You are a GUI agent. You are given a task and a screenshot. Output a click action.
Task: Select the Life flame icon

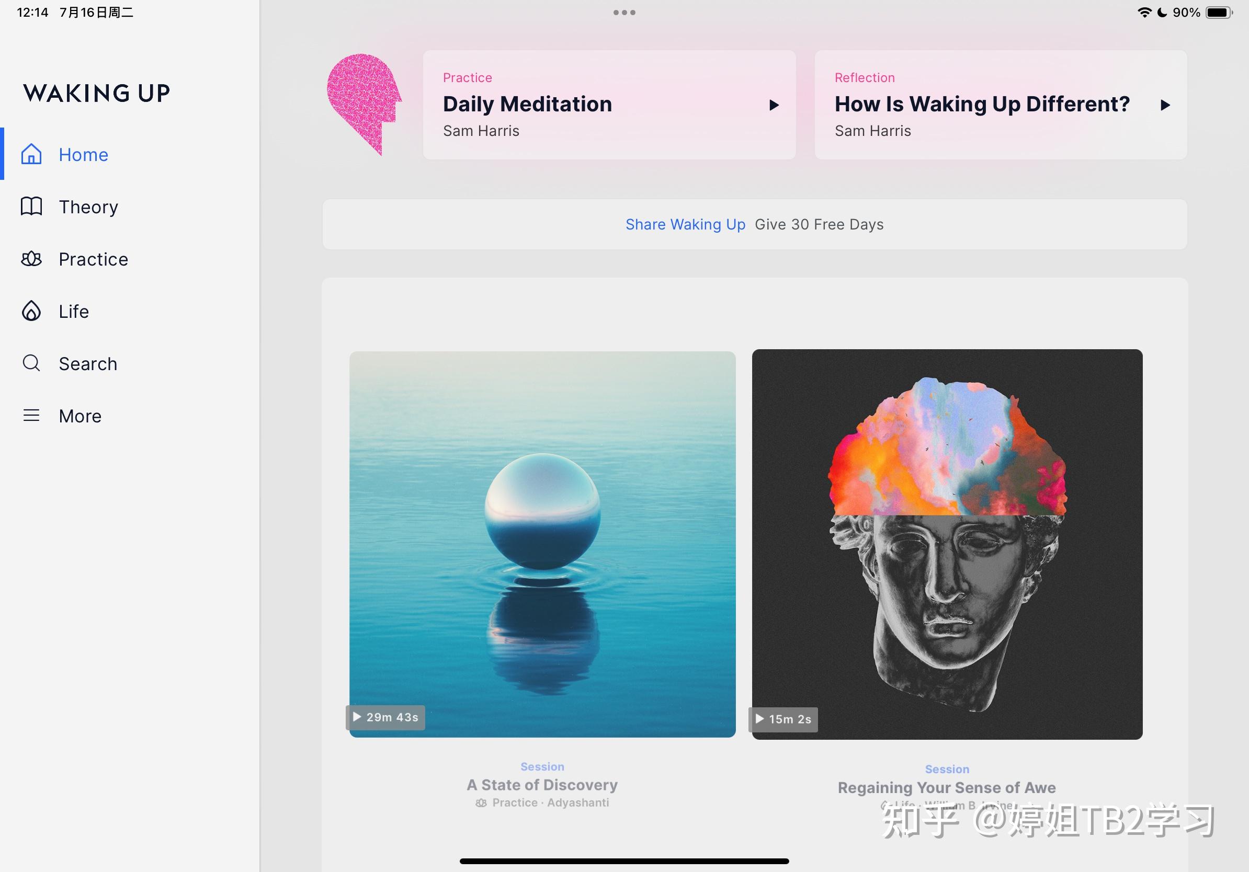click(31, 311)
